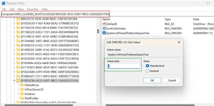Select the SortOrderIndex value name
Viewport: 214px width, 106px height.
pyautogui.click(x=116, y=28)
